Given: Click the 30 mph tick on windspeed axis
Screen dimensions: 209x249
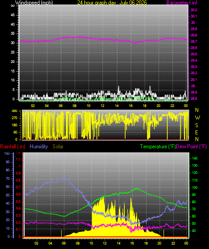Looking at the screenshot, I should 13,43.
